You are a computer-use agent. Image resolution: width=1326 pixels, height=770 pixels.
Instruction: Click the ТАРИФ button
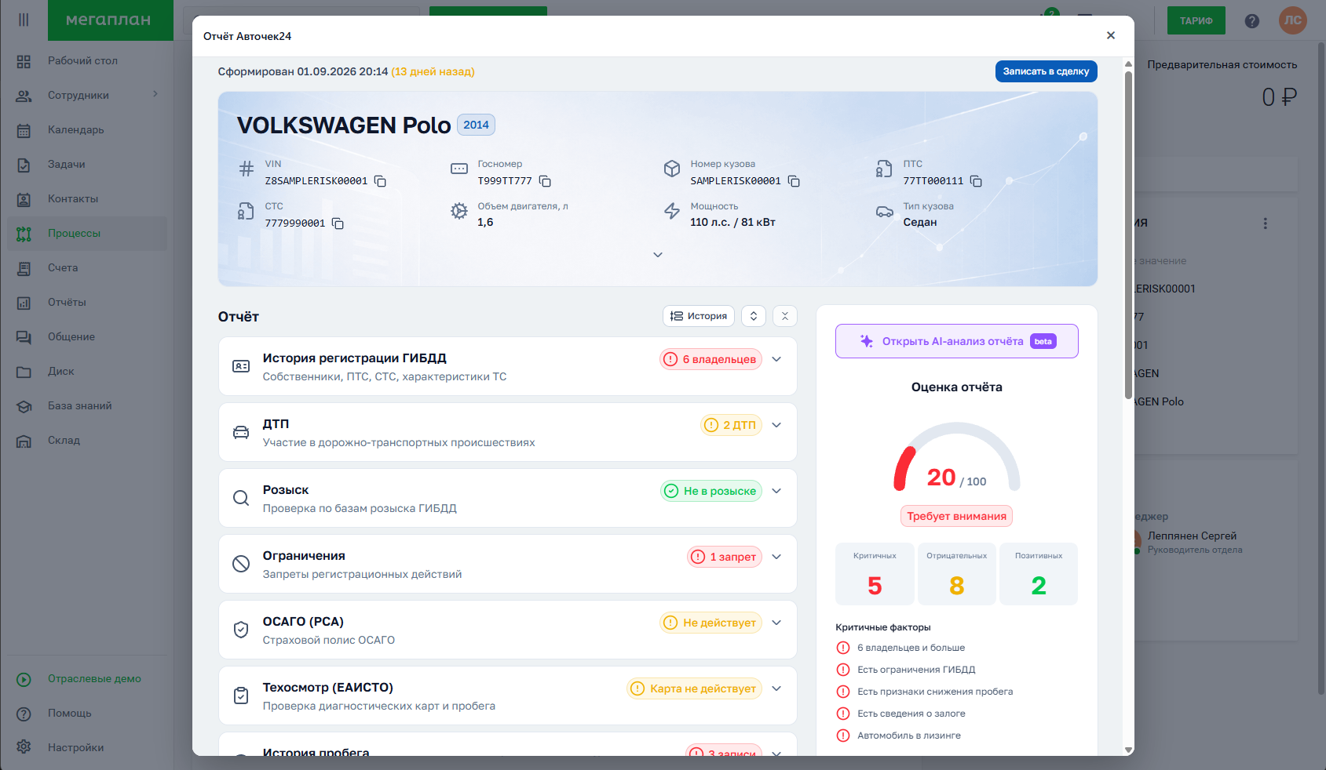point(1196,20)
